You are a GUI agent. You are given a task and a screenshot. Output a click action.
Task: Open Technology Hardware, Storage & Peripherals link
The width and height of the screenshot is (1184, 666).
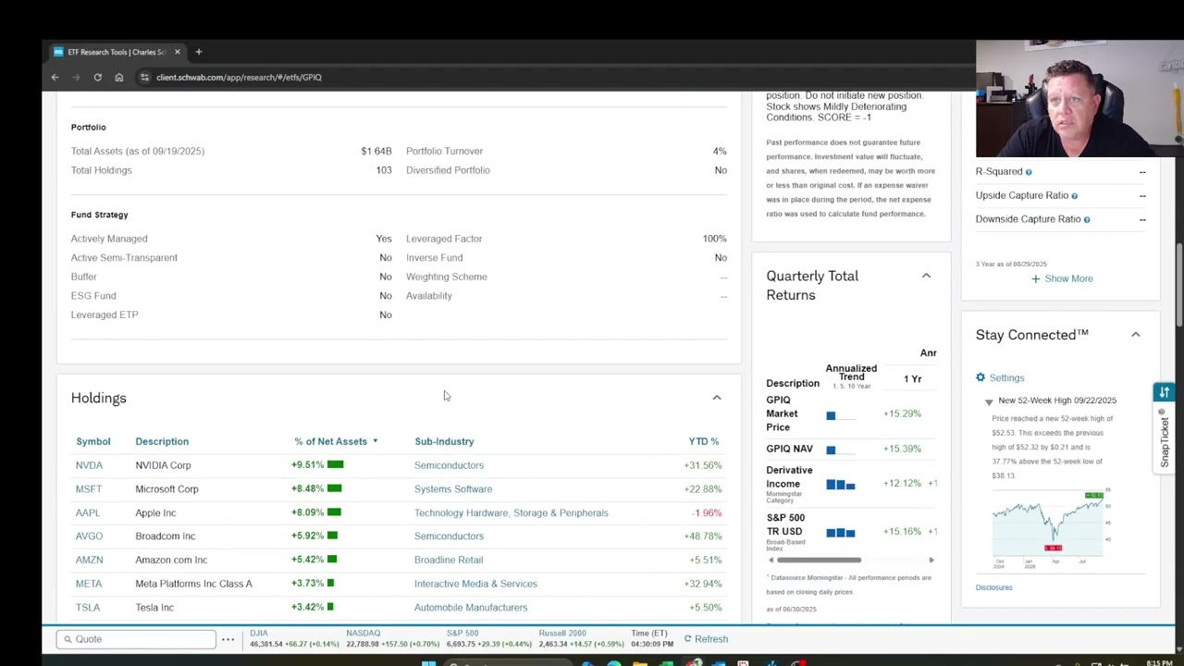tap(512, 513)
